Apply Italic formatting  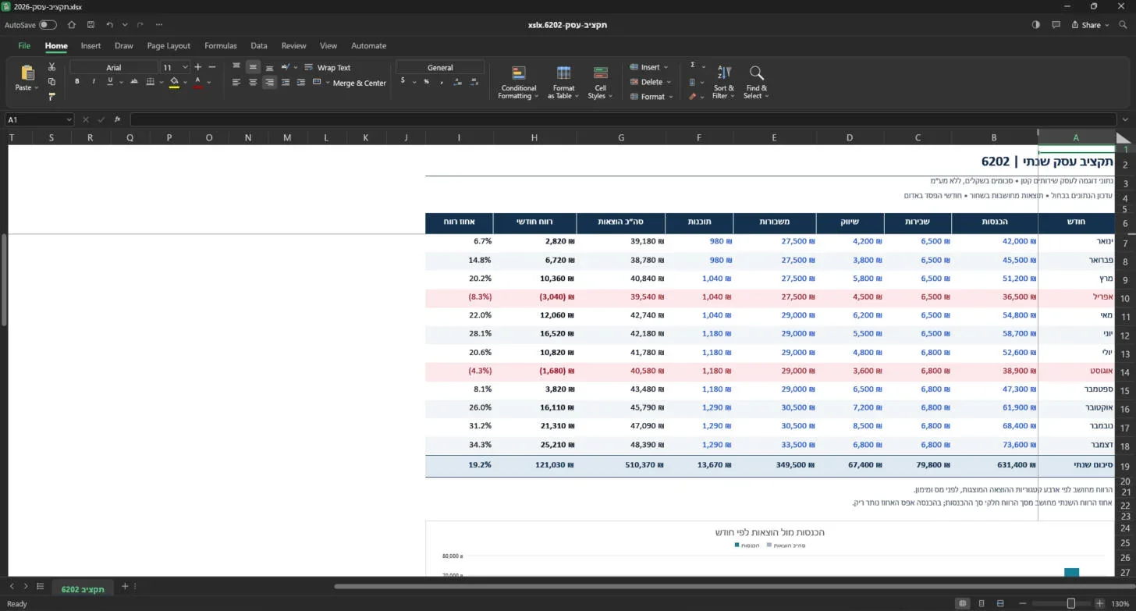[x=94, y=82]
